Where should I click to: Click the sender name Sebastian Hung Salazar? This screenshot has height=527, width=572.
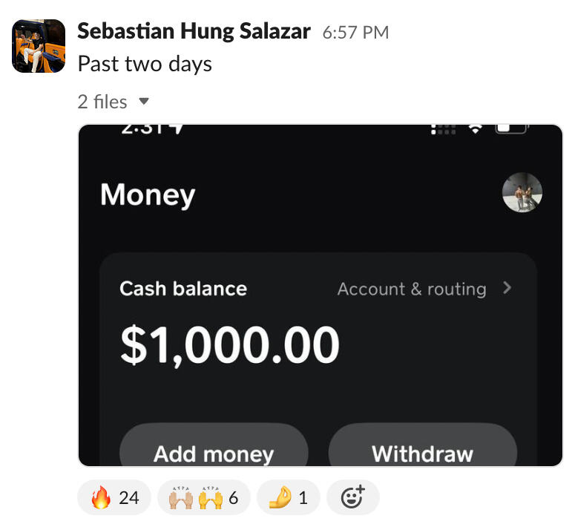pyautogui.click(x=194, y=31)
